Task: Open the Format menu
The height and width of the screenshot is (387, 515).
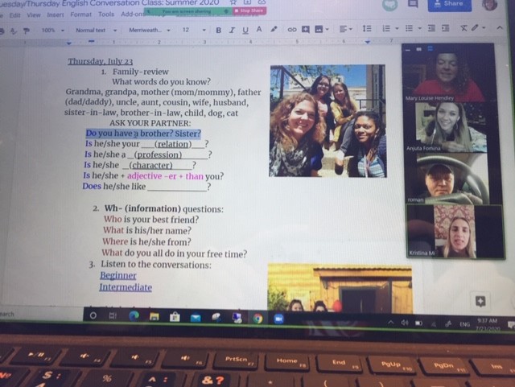Action: (80, 14)
